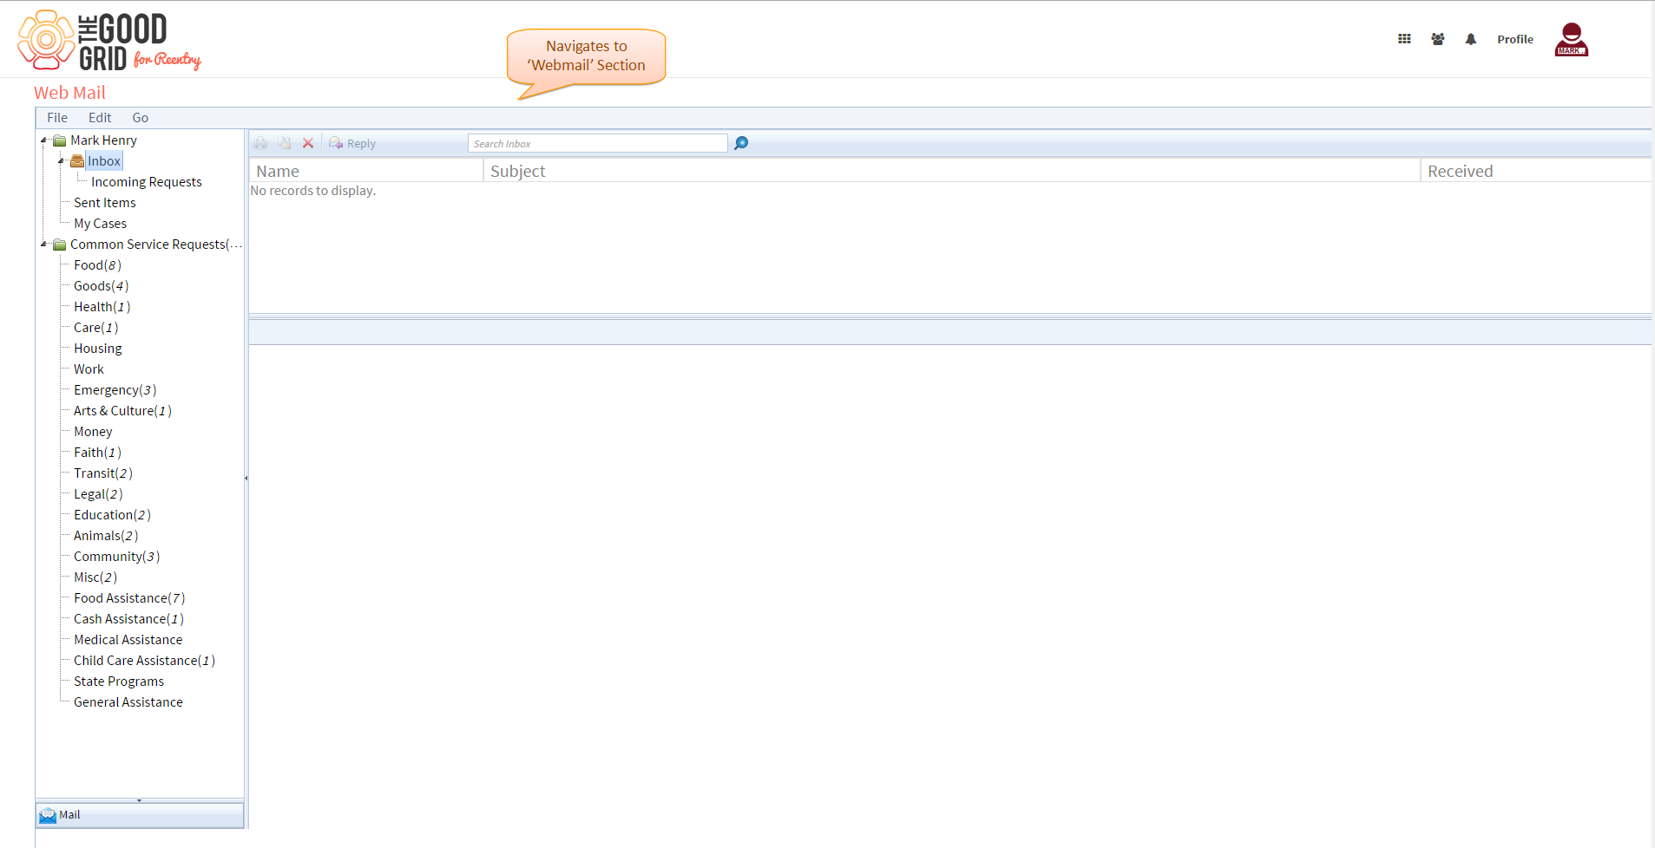Select Mark Henry root node
This screenshot has height=848, width=1655.
(x=104, y=140)
